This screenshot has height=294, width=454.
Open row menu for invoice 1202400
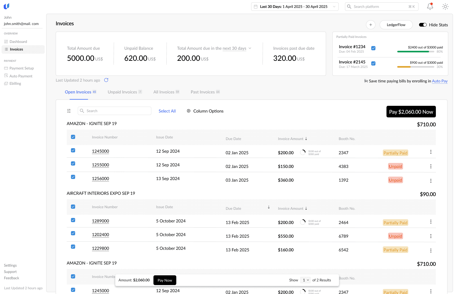431,236
